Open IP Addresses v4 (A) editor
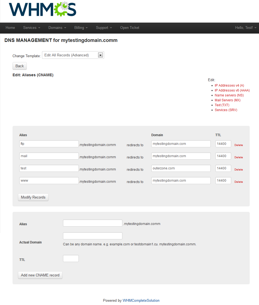This screenshot has height=305, width=259. click(x=229, y=86)
